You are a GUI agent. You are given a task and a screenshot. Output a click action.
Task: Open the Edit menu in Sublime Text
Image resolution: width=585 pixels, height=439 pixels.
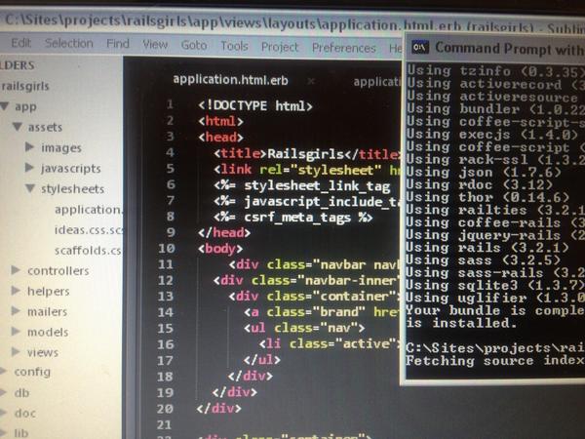(20, 43)
